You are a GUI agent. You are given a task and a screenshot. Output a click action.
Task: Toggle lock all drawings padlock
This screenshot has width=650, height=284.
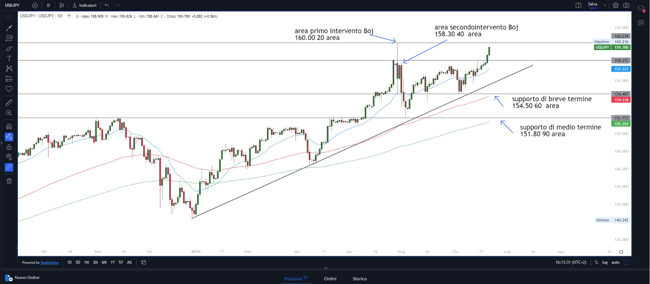click(x=9, y=147)
